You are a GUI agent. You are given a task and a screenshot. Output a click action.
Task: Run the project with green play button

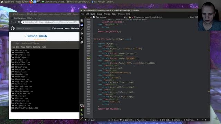pos(82,110)
